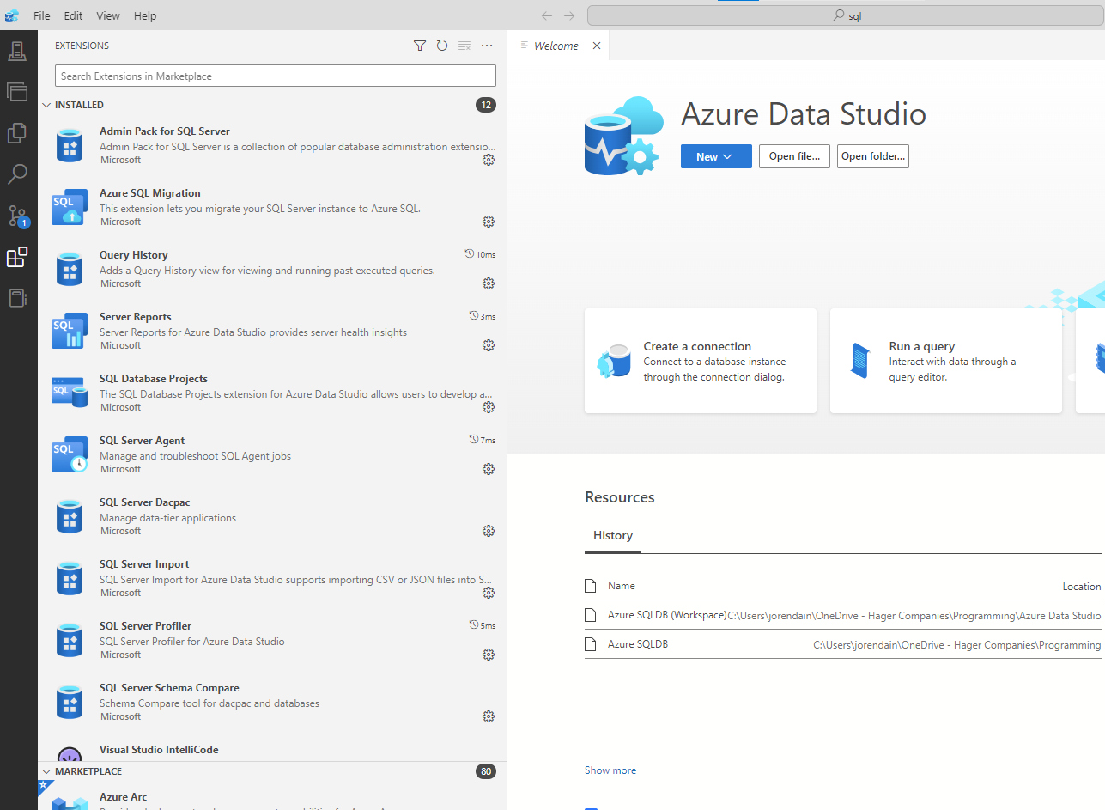Viewport: 1105px width, 810px height.
Task: Click the Filter Extensions funnel icon
Action: point(420,46)
